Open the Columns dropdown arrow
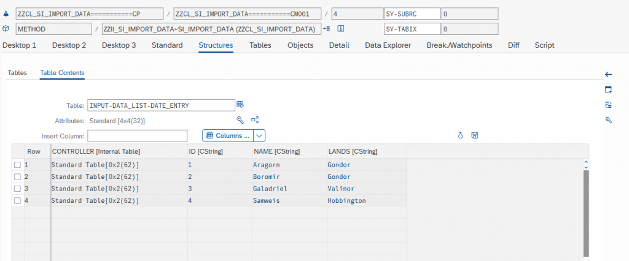Image resolution: width=629 pixels, height=261 pixels. (260, 135)
